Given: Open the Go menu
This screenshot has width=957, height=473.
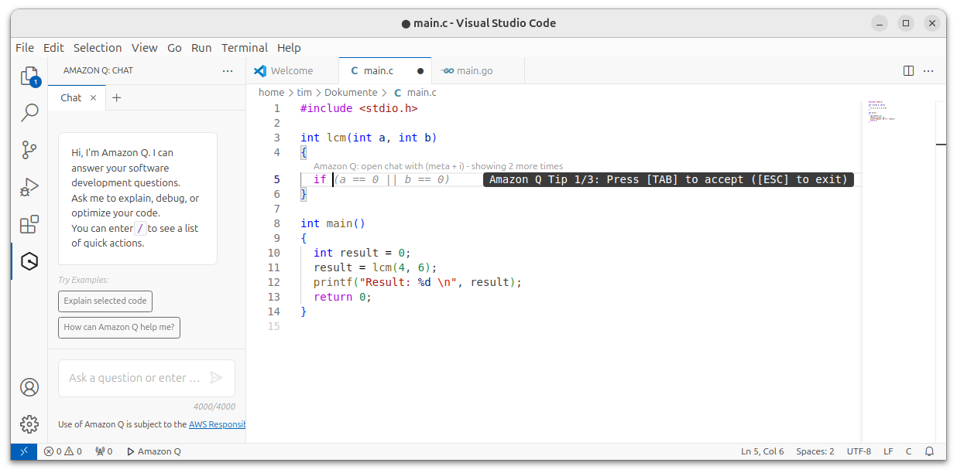Looking at the screenshot, I should coord(175,48).
